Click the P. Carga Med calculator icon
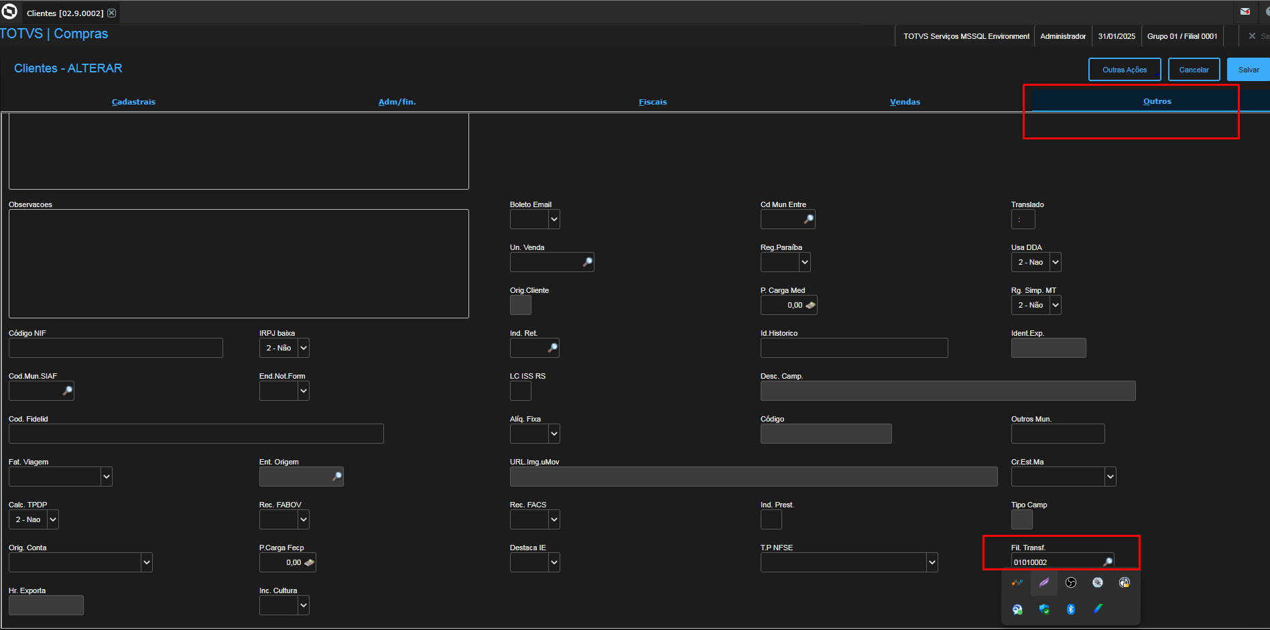 (x=810, y=305)
